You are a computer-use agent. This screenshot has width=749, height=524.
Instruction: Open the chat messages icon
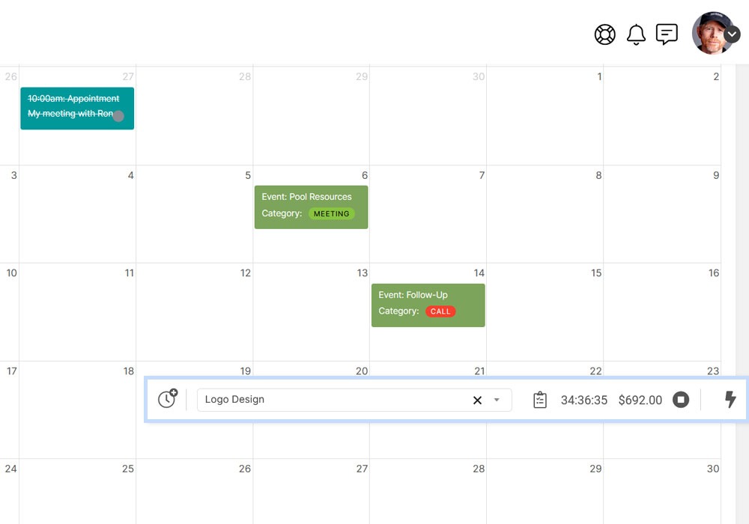[x=667, y=34]
